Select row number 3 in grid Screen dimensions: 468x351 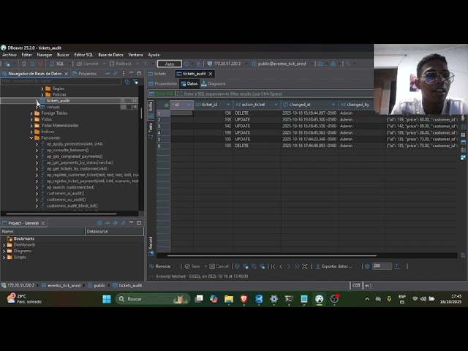163,127
